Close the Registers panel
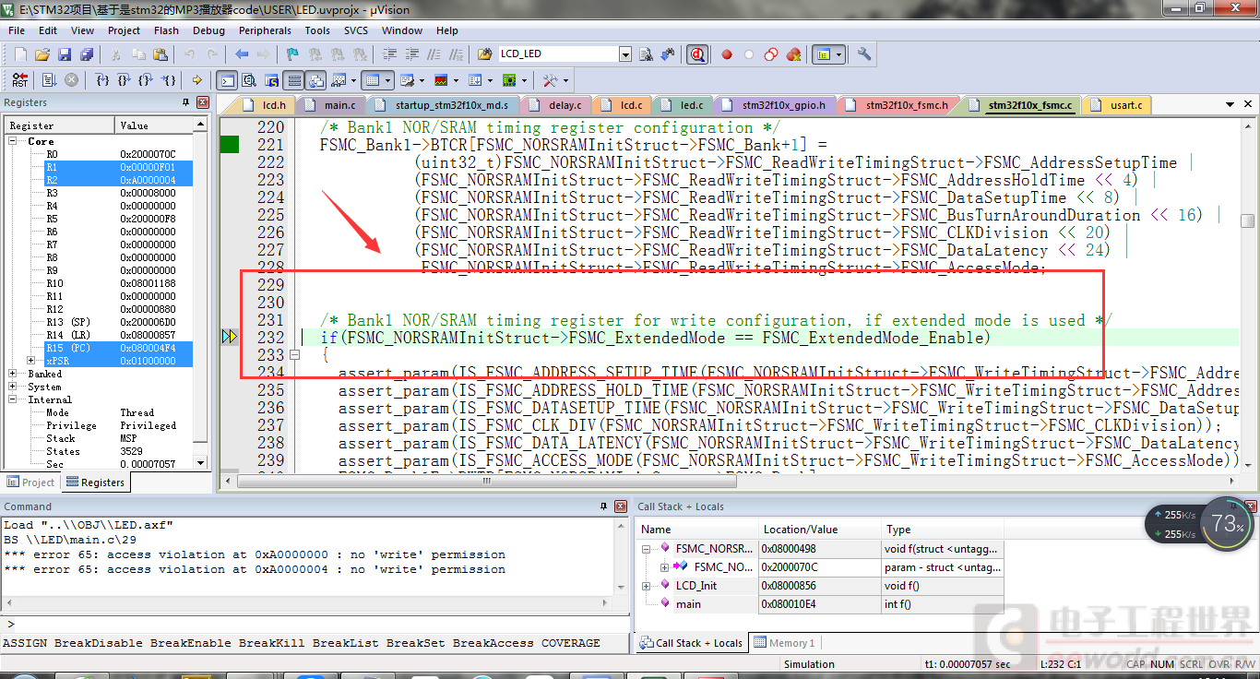The image size is (1260, 679). tap(203, 102)
